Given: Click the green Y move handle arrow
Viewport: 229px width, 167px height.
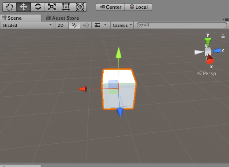Looking at the screenshot, I should pos(119,52).
